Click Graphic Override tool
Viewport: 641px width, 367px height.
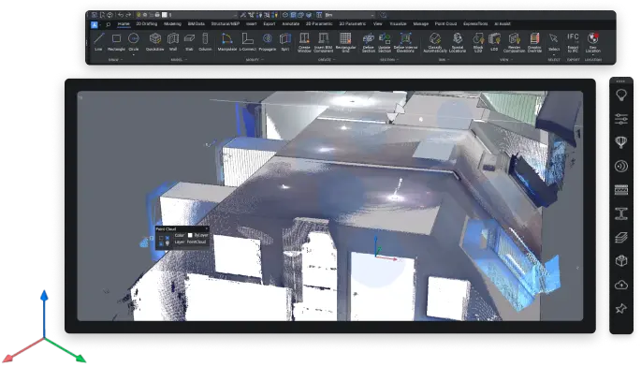pos(534,42)
